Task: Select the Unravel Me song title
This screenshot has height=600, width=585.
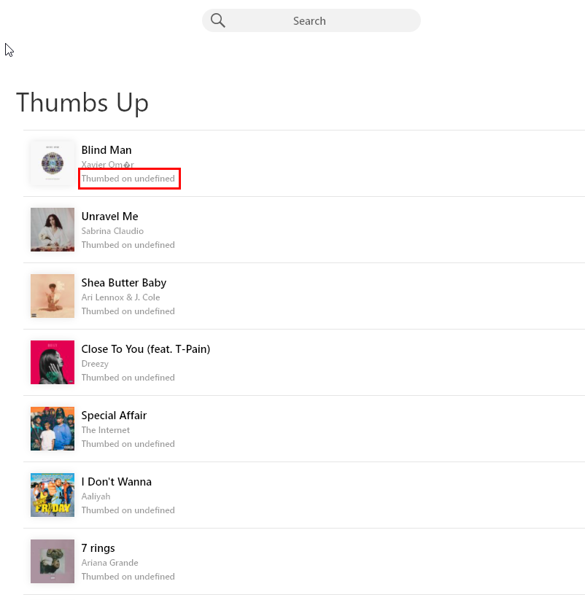Action: click(x=109, y=217)
